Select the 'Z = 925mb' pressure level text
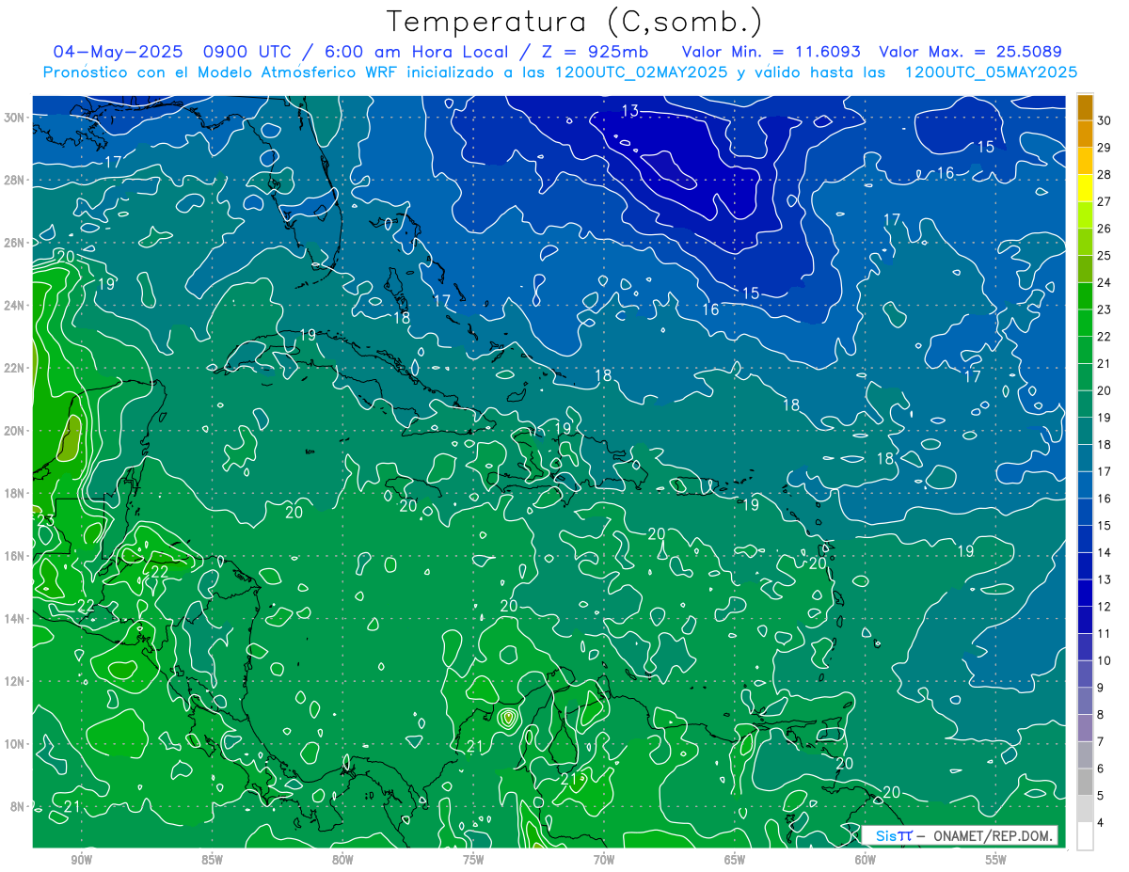Viewport: 1129px width, 872px height. [596, 52]
